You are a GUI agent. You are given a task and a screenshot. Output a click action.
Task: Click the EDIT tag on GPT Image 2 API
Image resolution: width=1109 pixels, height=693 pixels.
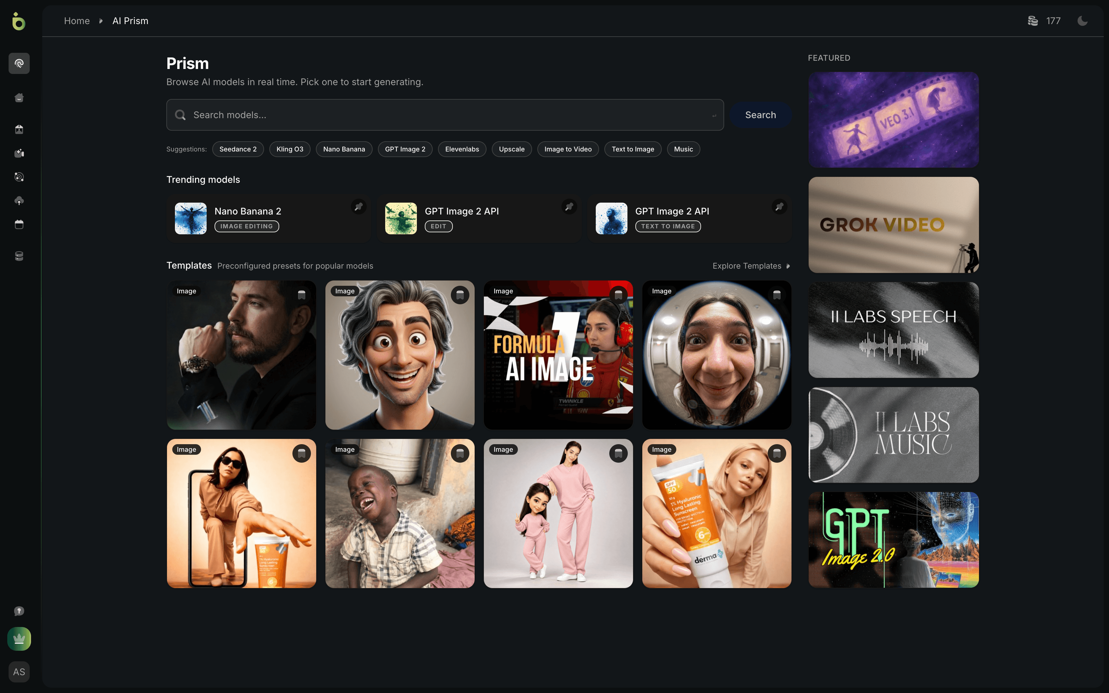(439, 226)
